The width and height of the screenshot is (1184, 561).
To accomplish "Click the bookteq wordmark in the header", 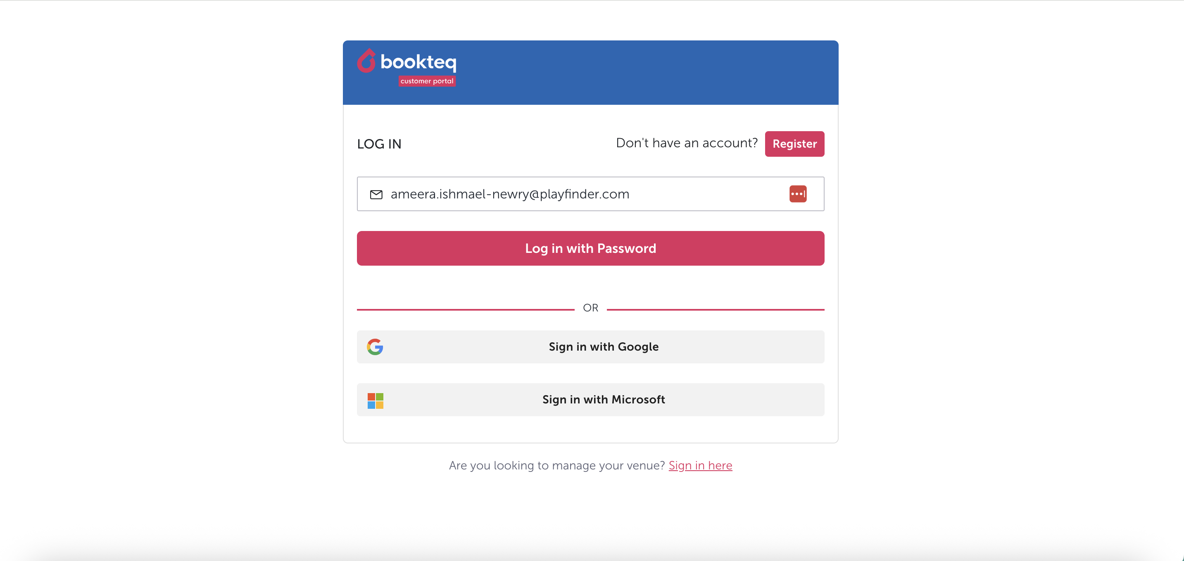I will coord(418,62).
